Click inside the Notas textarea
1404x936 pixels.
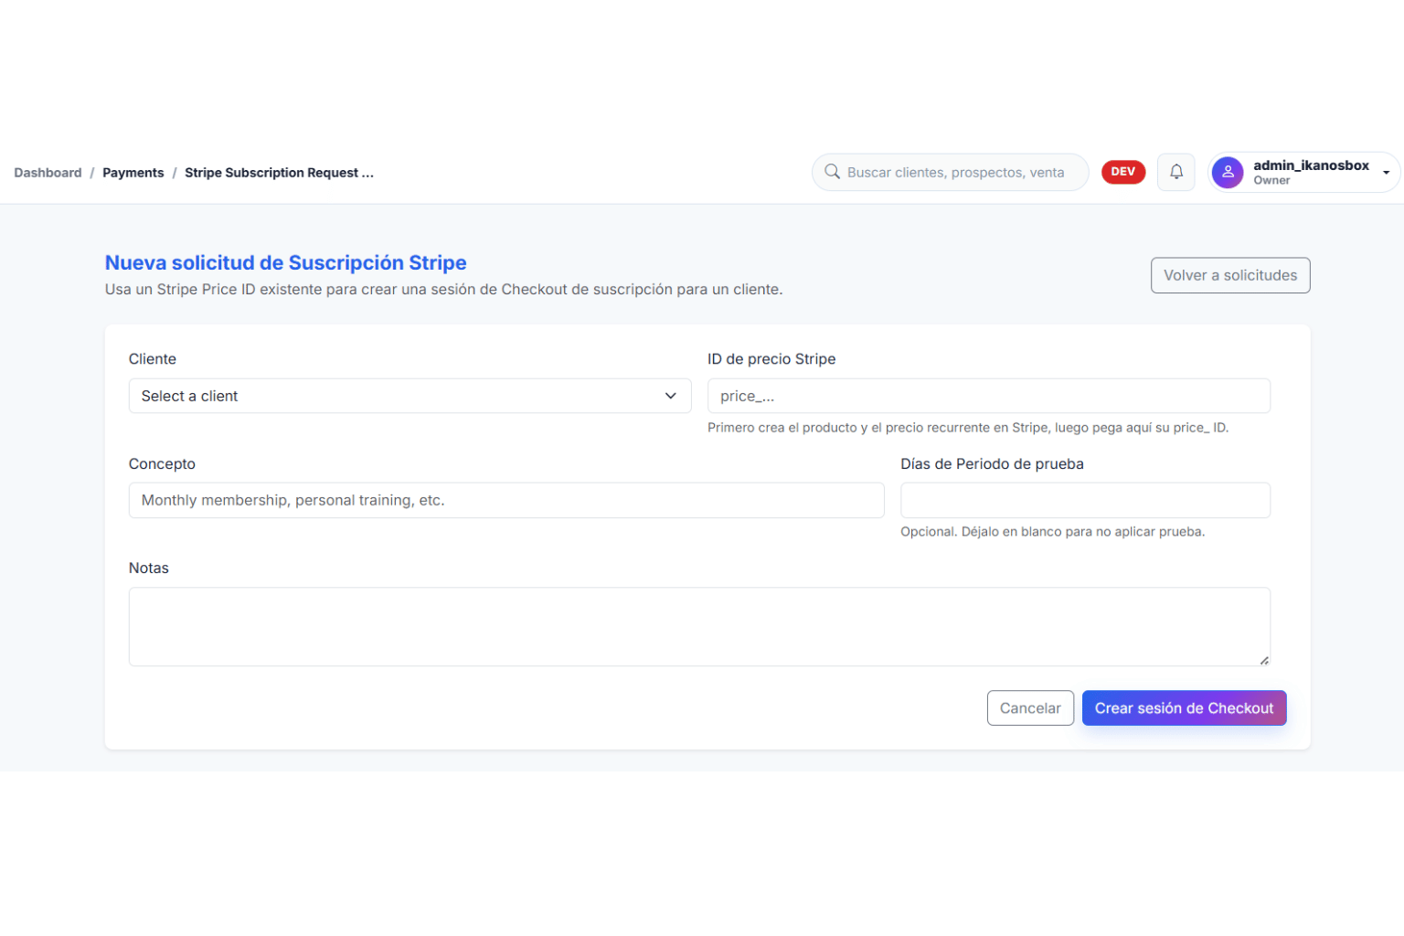(699, 626)
